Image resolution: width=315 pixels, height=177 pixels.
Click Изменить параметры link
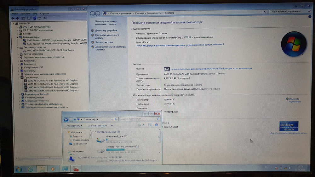pos(295,100)
